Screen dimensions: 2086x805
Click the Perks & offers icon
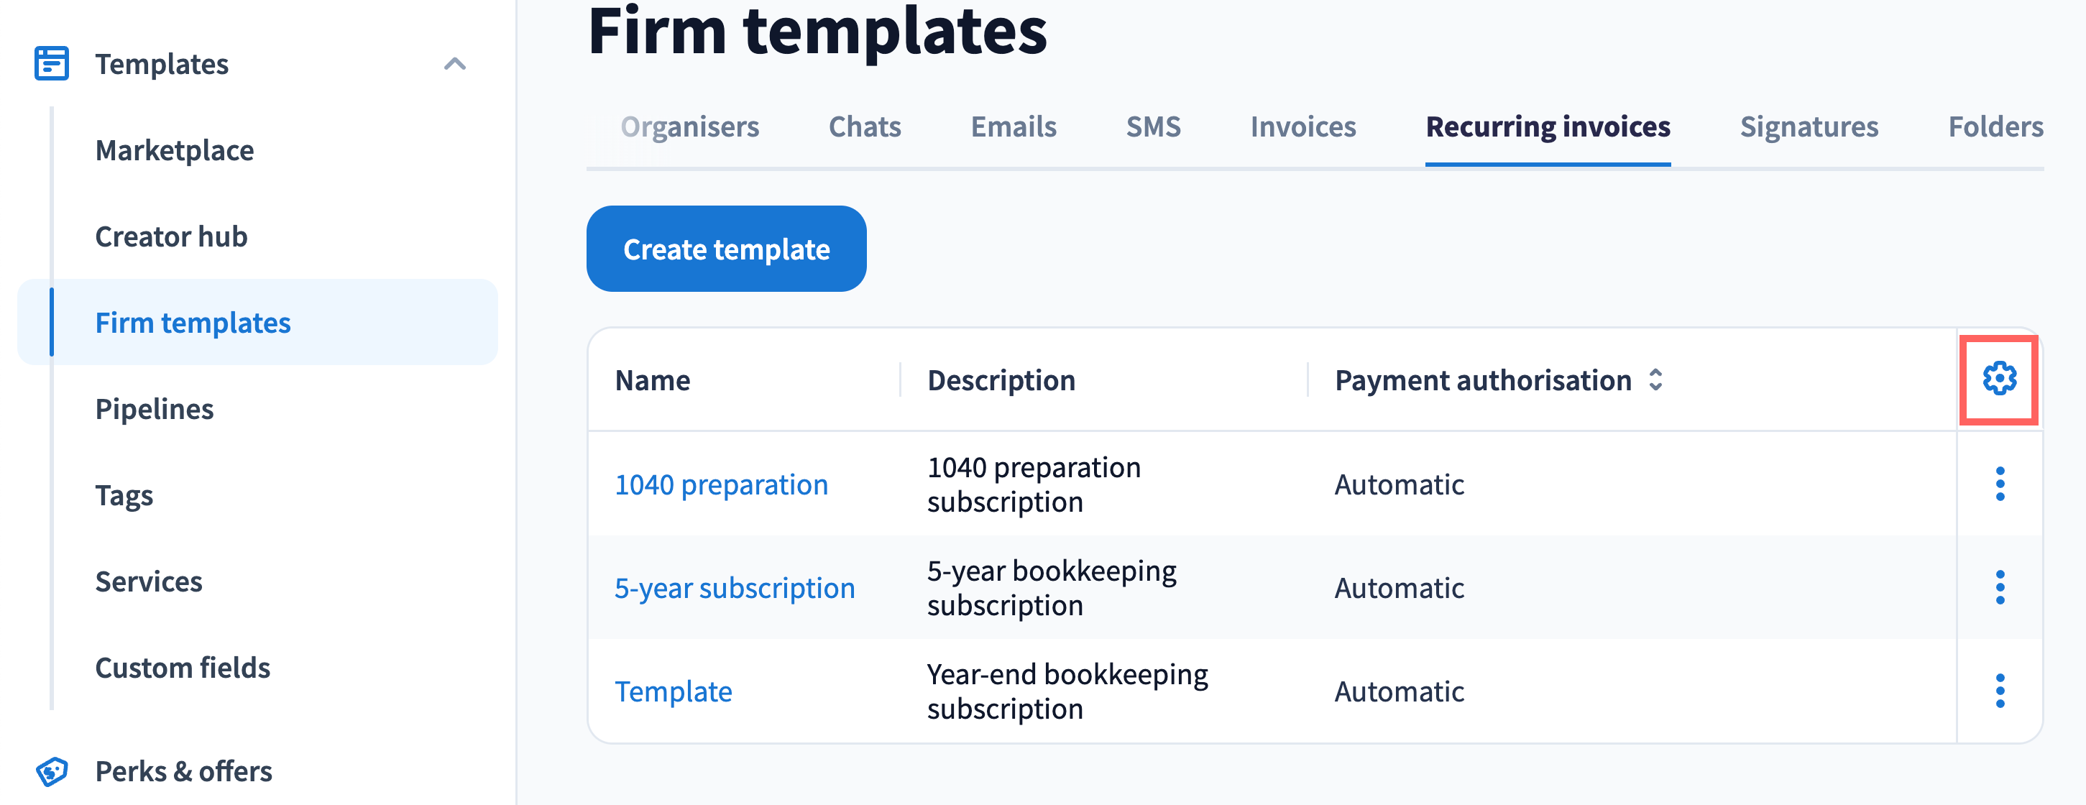click(x=52, y=771)
